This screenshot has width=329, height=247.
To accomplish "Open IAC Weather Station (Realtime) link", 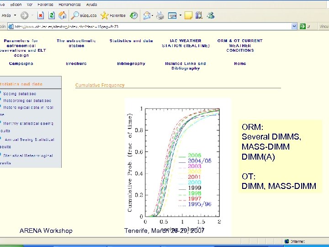I will tap(186, 43).
